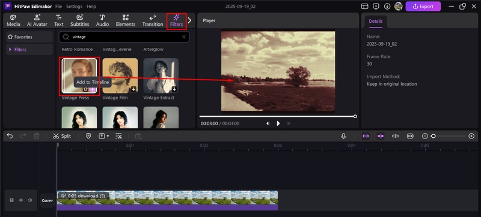This screenshot has width=481, height=217.
Task: Select the Vintage Extract thumbnail
Action: click(161, 76)
